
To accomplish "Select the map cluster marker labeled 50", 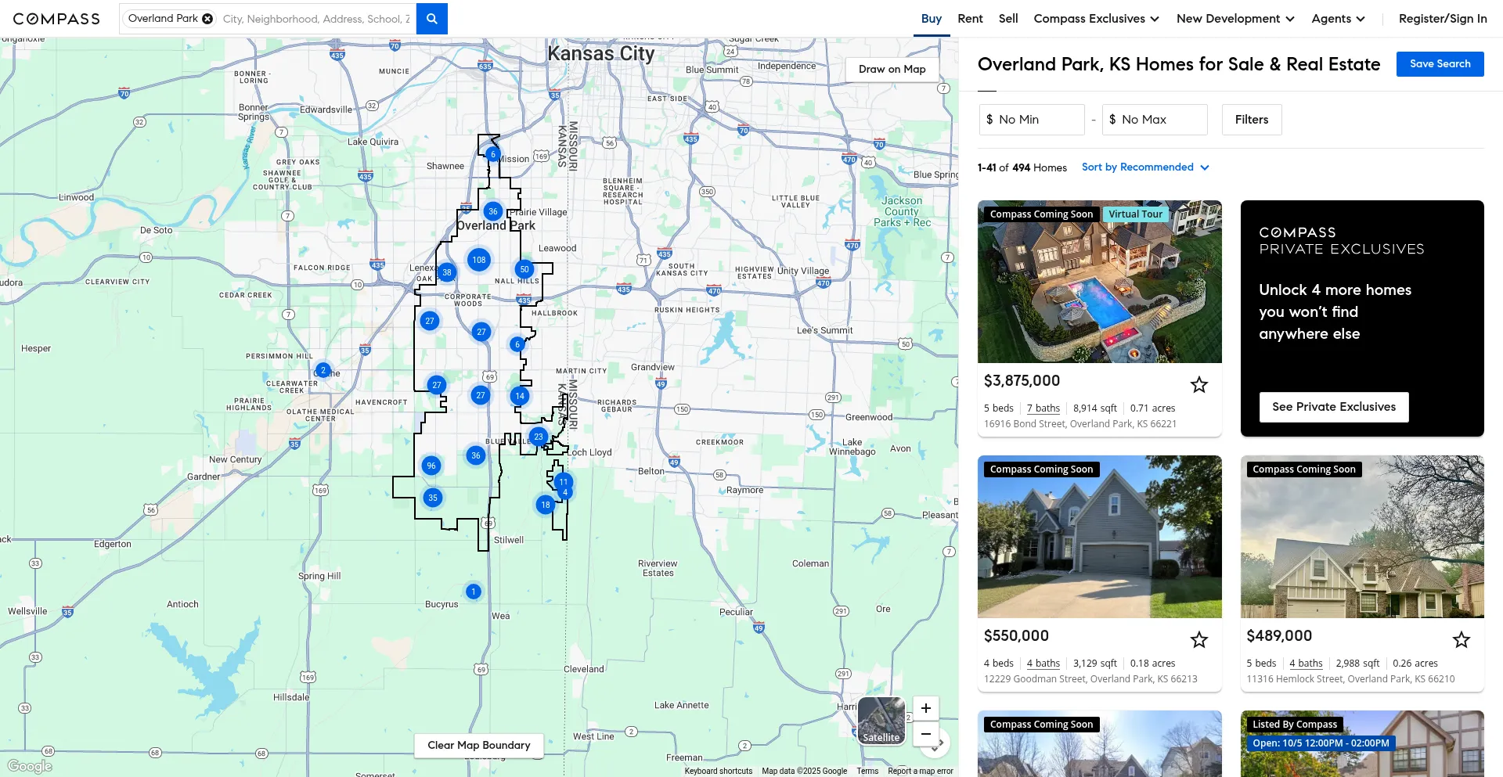I will 524,269.
